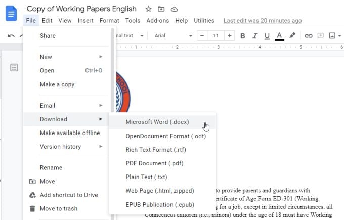Click 'Last edit was 20 minutes ago' link
Screen dimensions: 344x220
263,21
